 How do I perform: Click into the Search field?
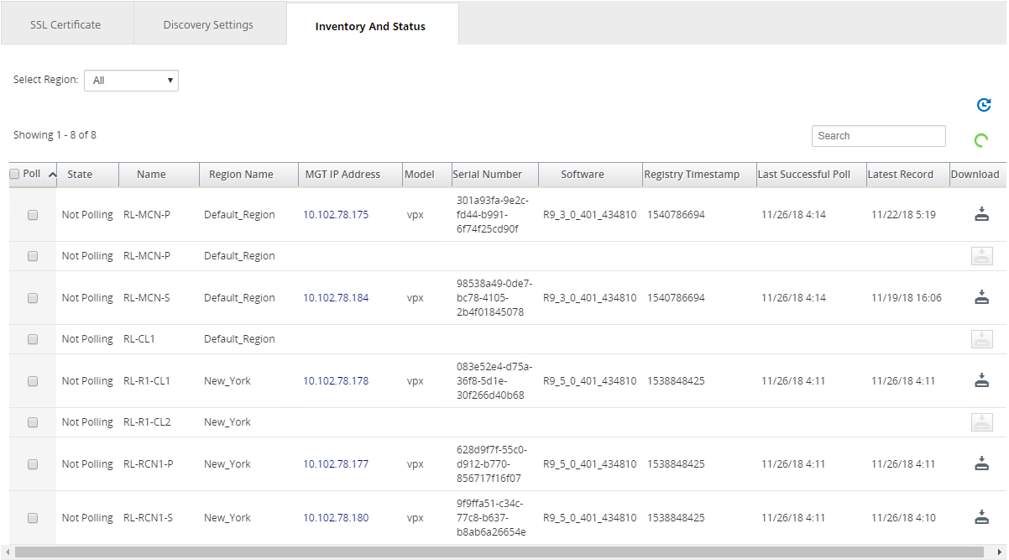pyautogui.click(x=879, y=136)
